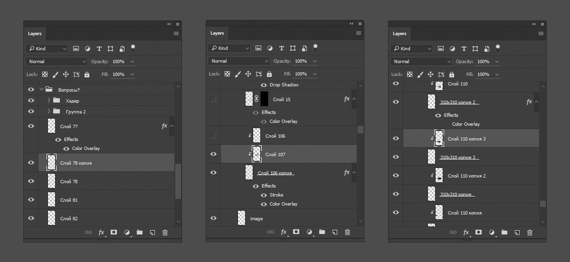The width and height of the screenshot is (570, 262).
Task: Open the Opacity dropdown in the right panel
Action: click(x=497, y=62)
